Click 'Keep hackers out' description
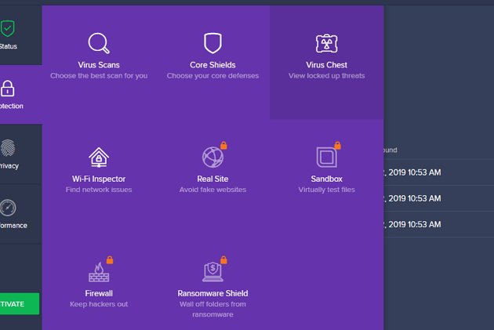494x330 pixels. (x=99, y=304)
